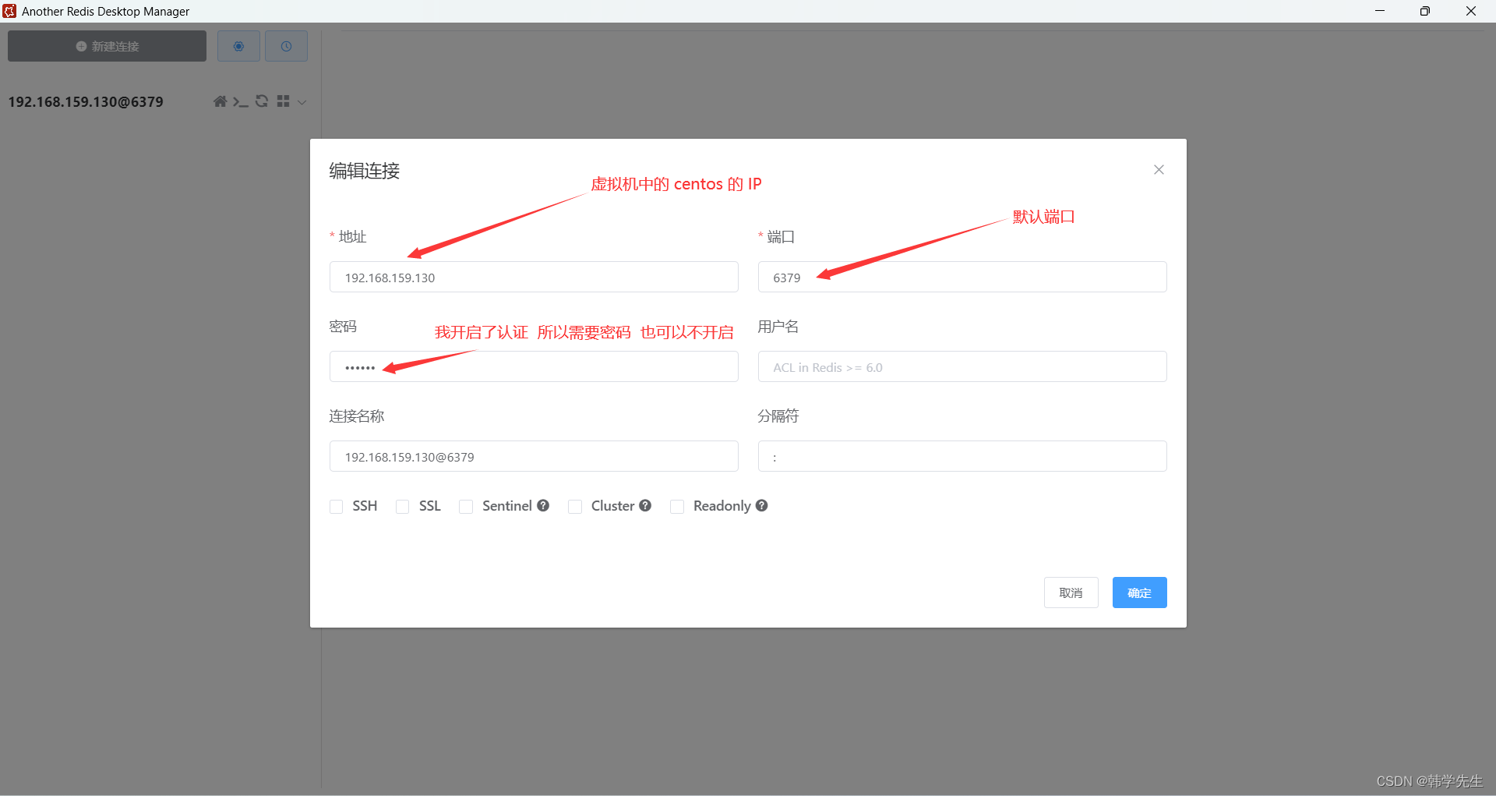Open the settings icon next to New Connection

click(238, 46)
